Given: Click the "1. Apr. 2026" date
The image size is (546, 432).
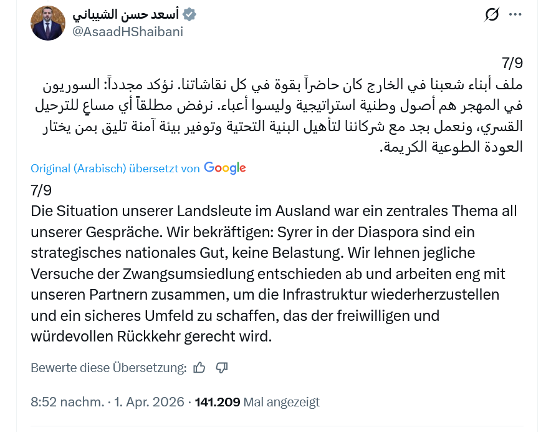Looking at the screenshot, I should point(150,402).
